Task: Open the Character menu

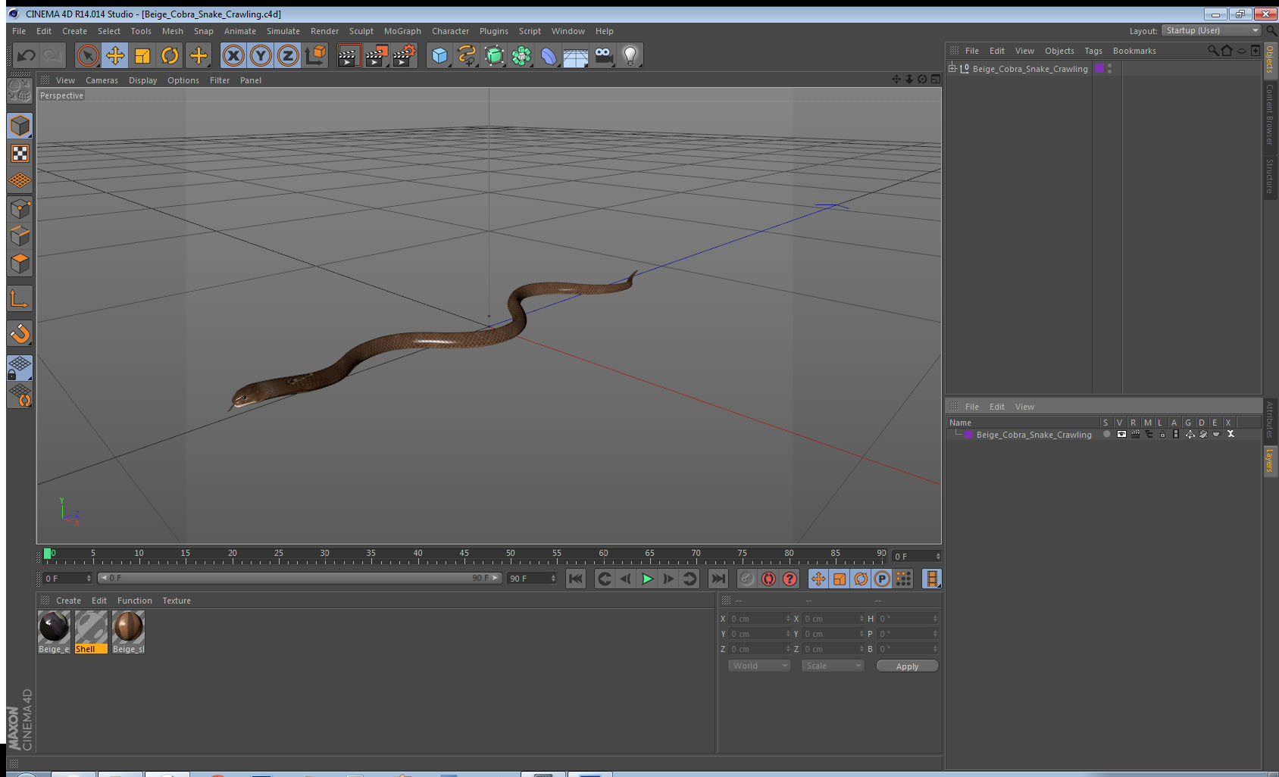Action: 450,31
